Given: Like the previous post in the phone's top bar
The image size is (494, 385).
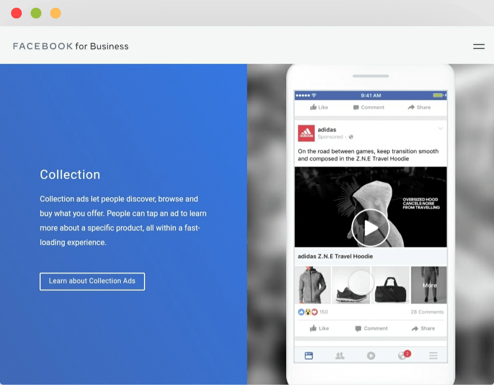Looking at the screenshot, I should pos(319,107).
